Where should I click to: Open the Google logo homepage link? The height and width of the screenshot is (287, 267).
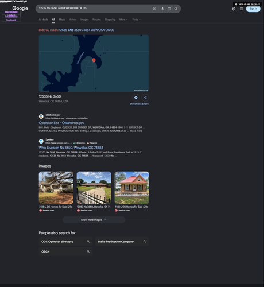pos(20,9)
